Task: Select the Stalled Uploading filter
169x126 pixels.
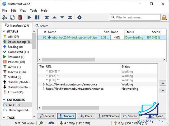Action: pos(17,82)
